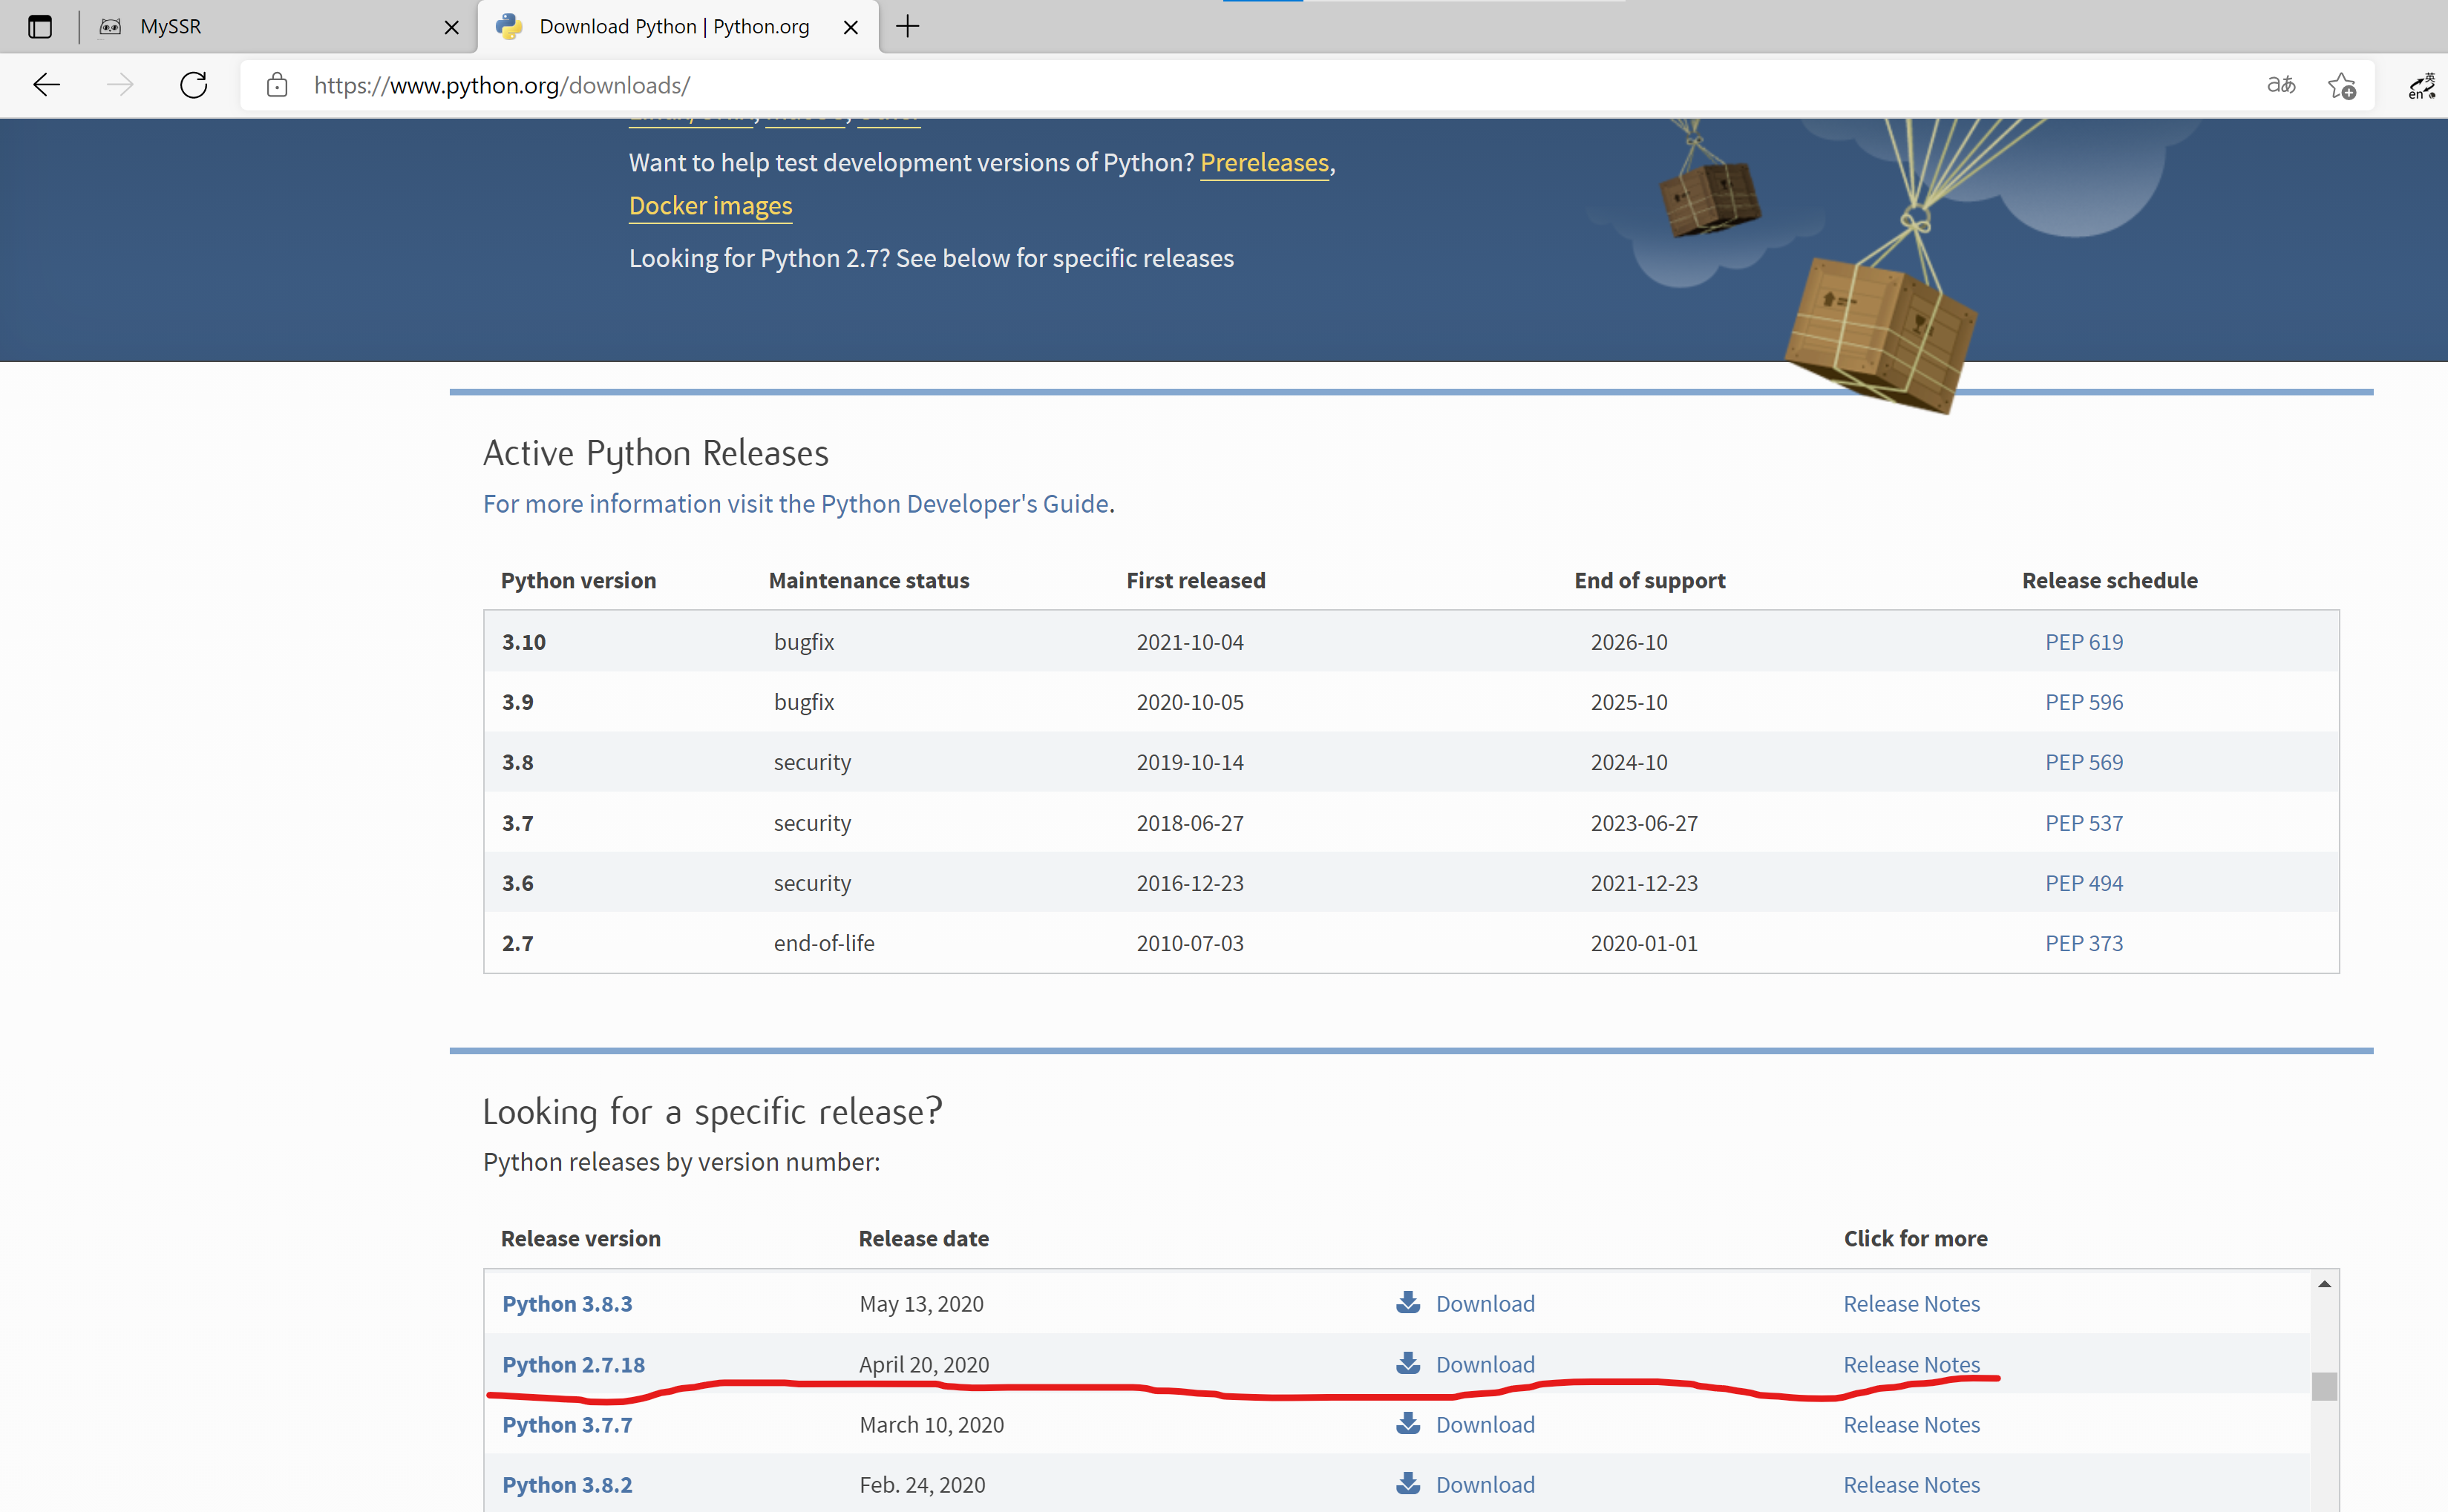Click download icon for Python 2.7.18
Image resolution: width=2448 pixels, height=1512 pixels.
coord(1409,1363)
